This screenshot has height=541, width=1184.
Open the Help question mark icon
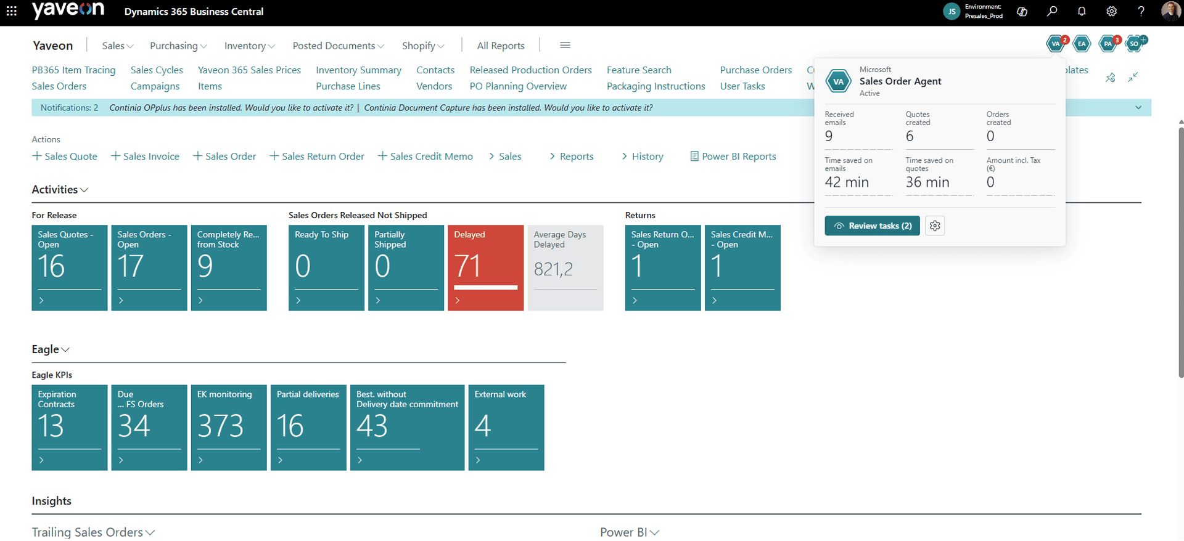pyautogui.click(x=1141, y=11)
